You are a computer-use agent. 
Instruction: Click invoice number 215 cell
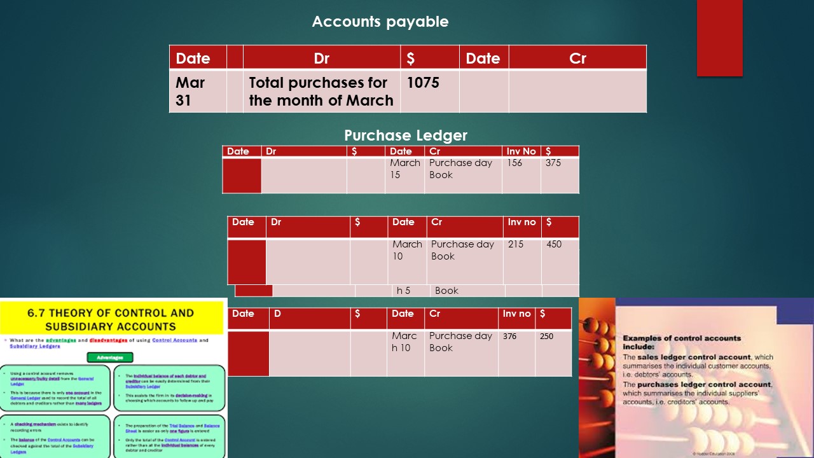[x=521, y=250]
